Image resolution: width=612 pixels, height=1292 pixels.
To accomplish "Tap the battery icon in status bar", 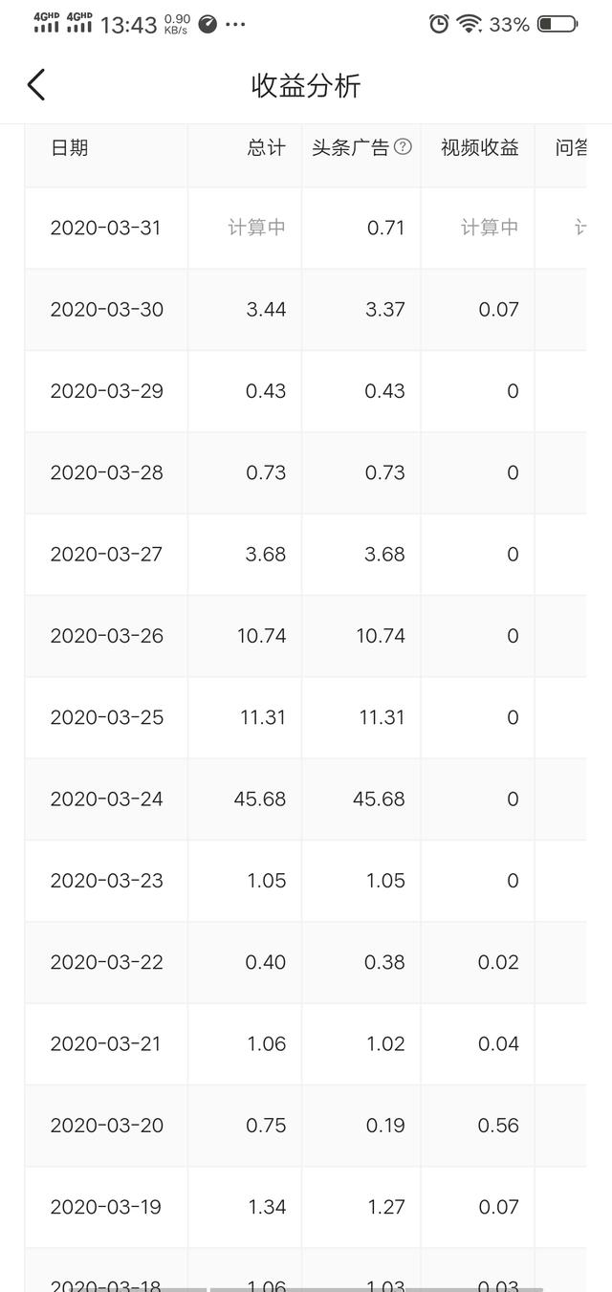I will 557,25.
